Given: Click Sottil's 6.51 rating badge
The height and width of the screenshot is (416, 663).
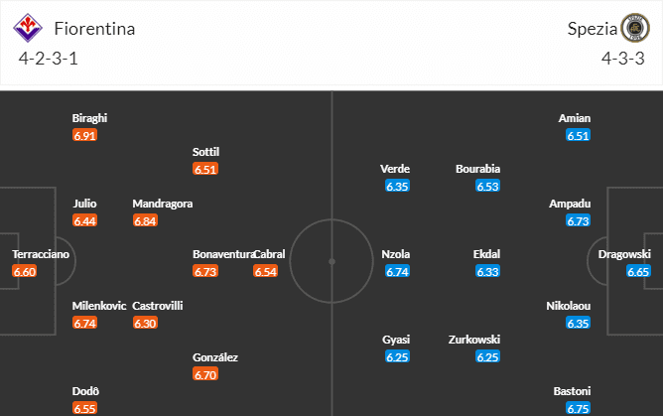Looking at the screenshot, I should click(x=205, y=169).
